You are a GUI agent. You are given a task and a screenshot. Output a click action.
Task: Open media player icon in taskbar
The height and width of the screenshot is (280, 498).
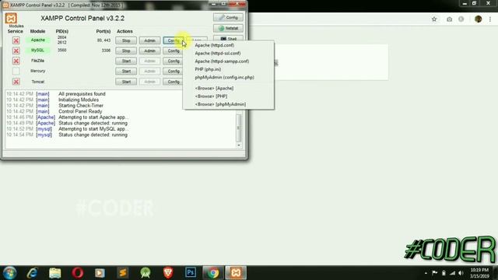point(100,273)
